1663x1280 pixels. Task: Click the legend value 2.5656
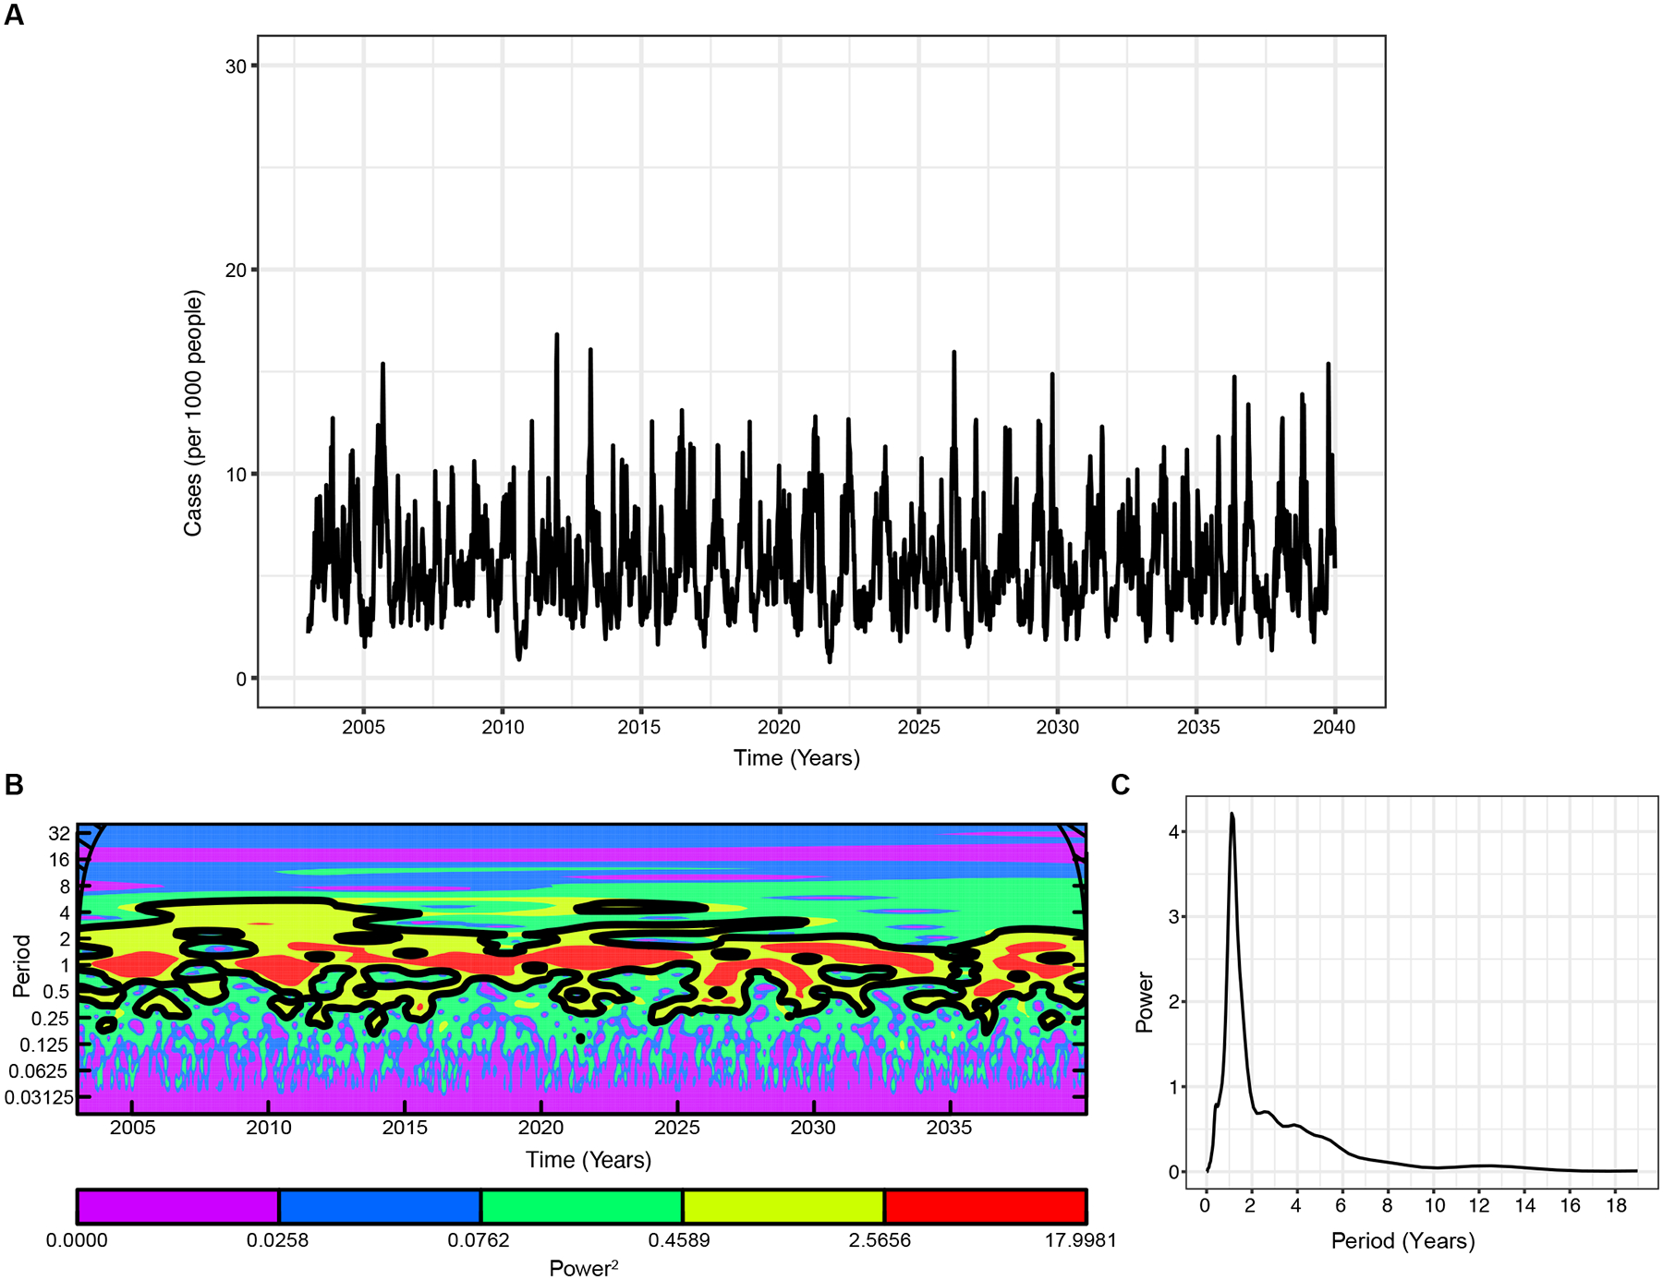880,1240
